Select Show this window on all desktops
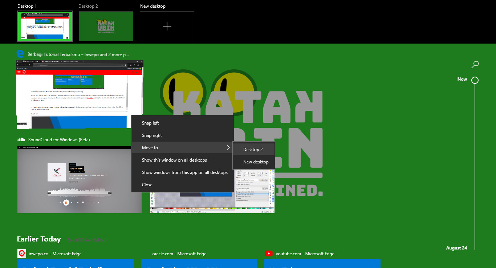The image size is (496, 268). pyautogui.click(x=182, y=160)
